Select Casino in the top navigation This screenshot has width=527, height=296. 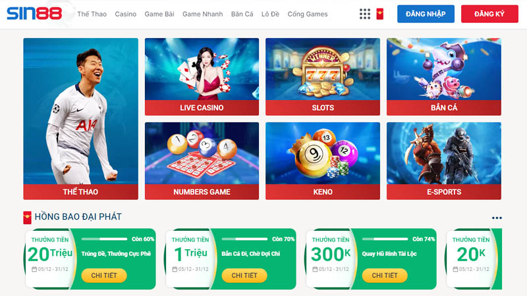[x=126, y=14]
